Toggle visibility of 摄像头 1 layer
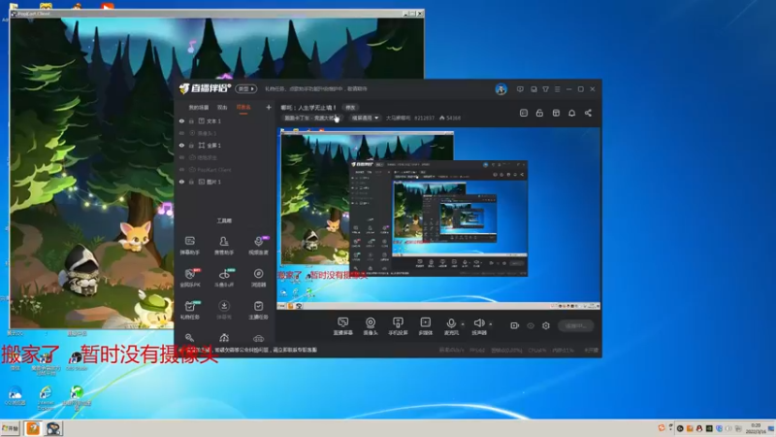This screenshot has height=437, width=776. [x=181, y=133]
